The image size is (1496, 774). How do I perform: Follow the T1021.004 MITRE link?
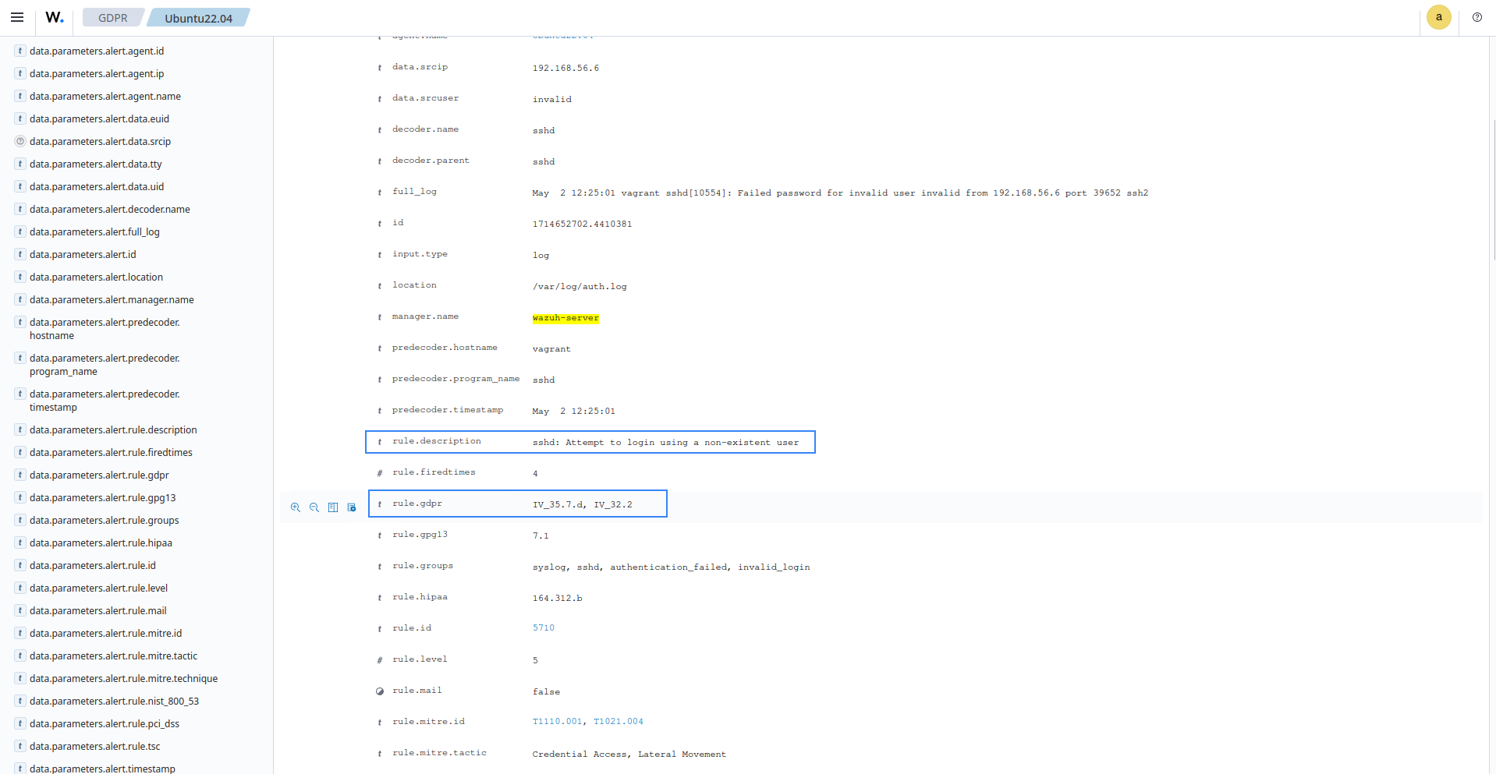618,722
